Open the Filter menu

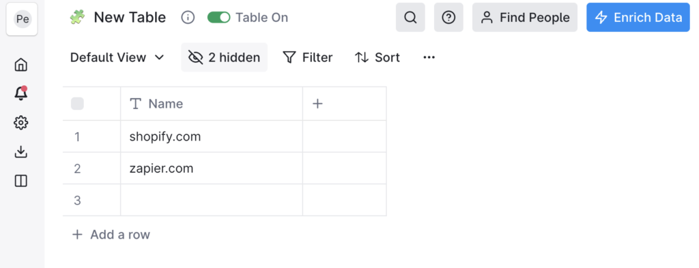308,57
